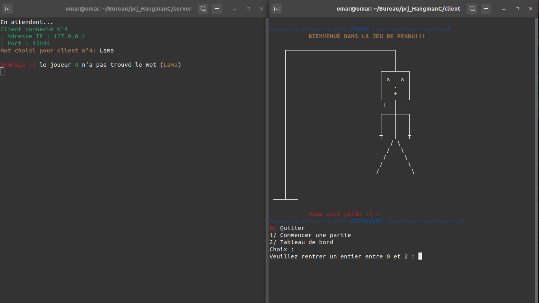Activate the search magnifier in the server terminal
Screen dimensions: 539x303
(x=203, y=8)
